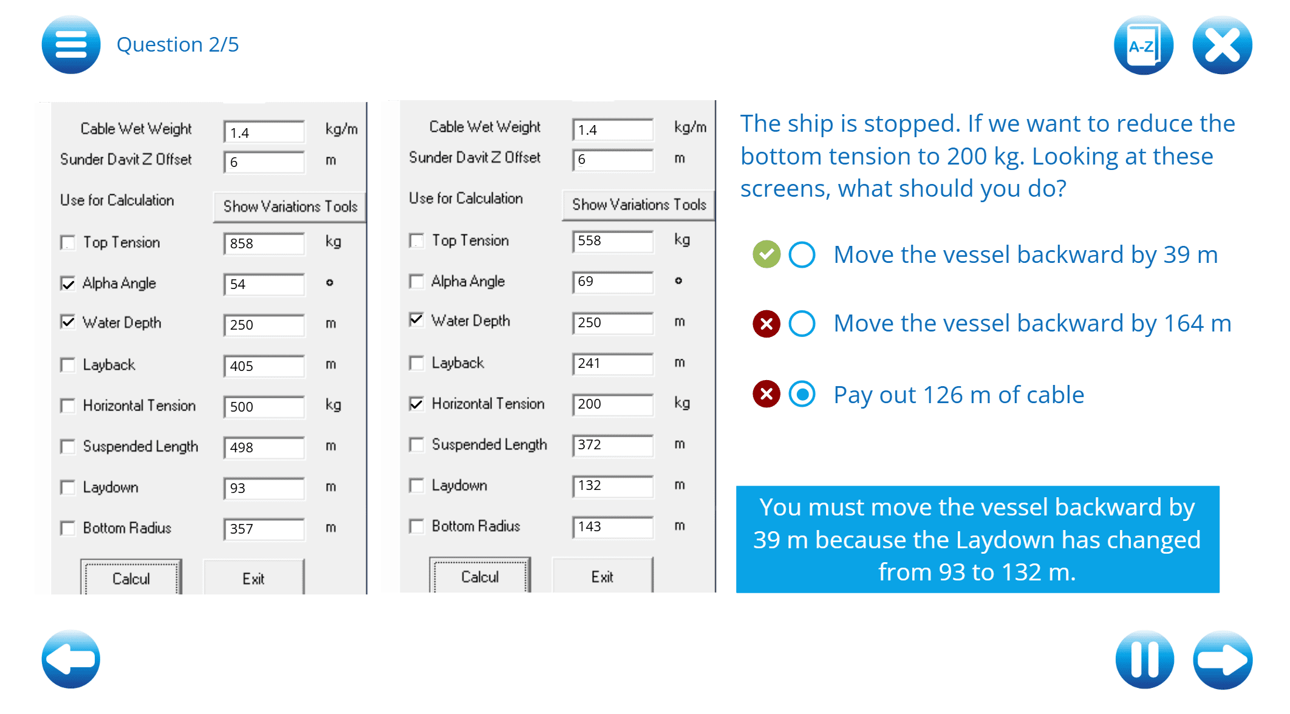The width and height of the screenshot is (1290, 714).
Task: Click Exit button in left panel
Action: click(x=253, y=578)
